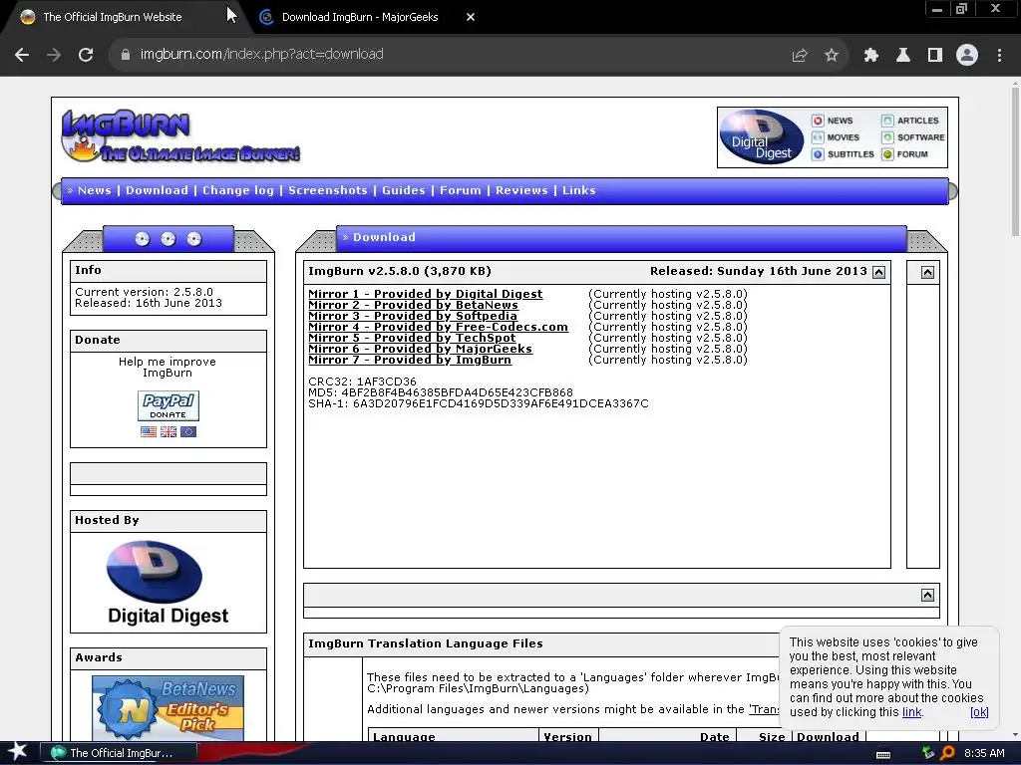Click the SHA-1 hash text line
The width and height of the screenshot is (1021, 765).
point(478,404)
